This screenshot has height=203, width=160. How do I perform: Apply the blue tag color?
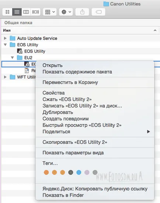(79, 173)
